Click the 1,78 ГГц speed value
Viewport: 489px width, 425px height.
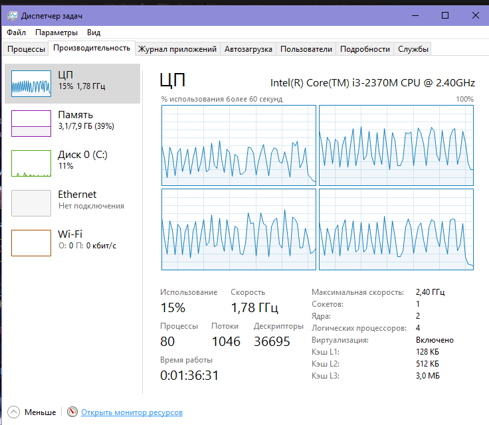pos(254,307)
